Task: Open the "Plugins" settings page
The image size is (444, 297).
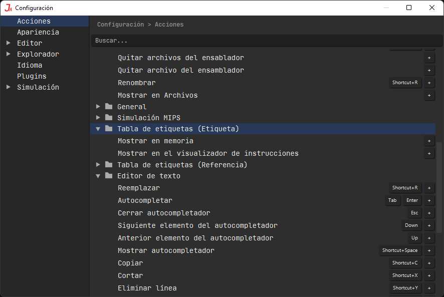Action: pos(31,76)
